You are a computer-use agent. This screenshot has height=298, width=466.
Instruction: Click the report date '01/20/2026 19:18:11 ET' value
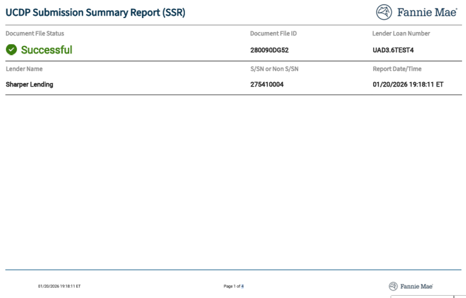pos(408,84)
